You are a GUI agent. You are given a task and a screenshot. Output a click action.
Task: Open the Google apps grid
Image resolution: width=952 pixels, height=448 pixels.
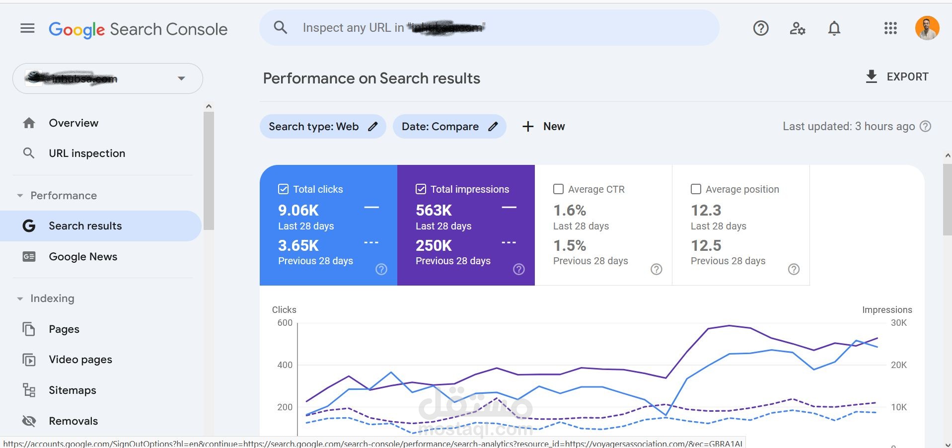[x=890, y=28]
